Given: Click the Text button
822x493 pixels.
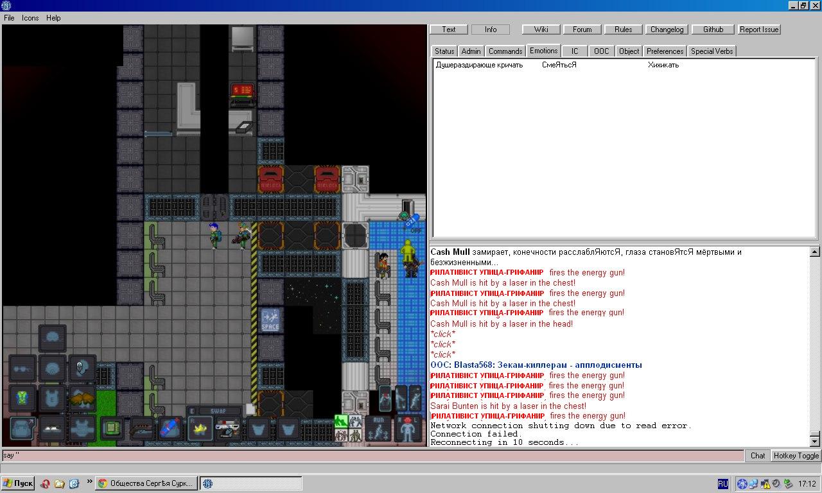Looking at the screenshot, I should (x=449, y=30).
